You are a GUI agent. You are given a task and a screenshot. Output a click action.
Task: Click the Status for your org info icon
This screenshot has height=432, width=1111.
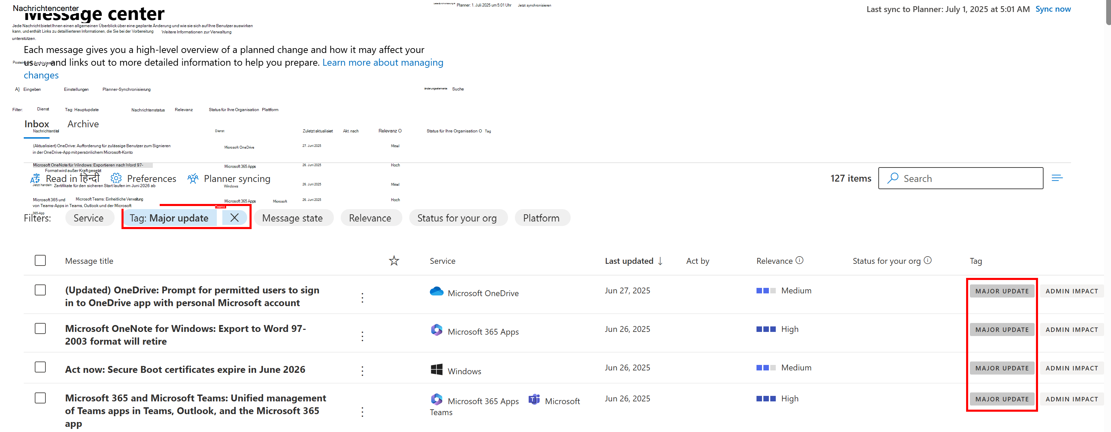[928, 260]
